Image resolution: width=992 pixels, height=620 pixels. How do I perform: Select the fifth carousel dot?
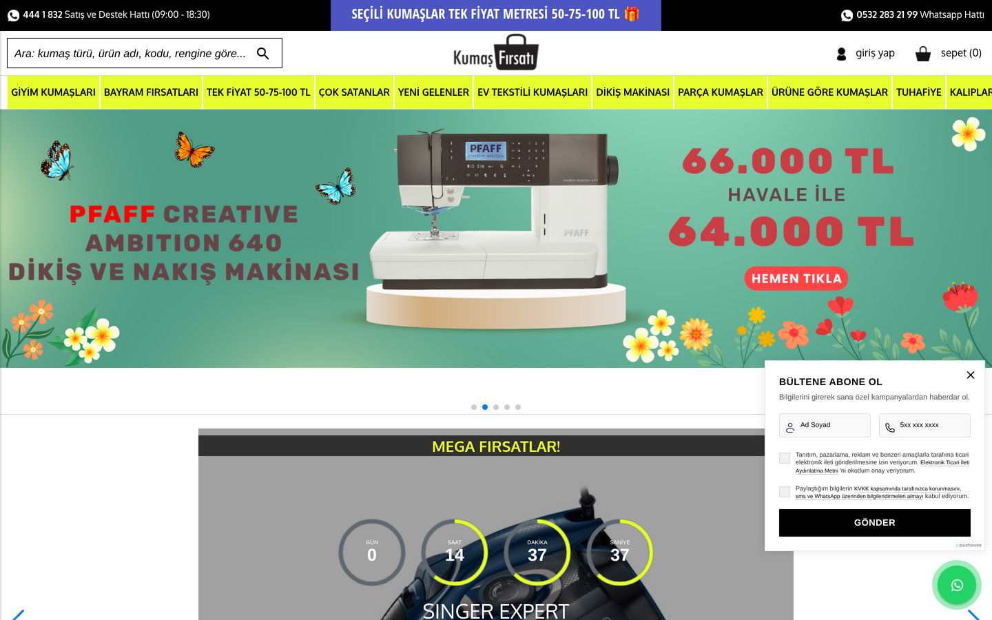(518, 407)
